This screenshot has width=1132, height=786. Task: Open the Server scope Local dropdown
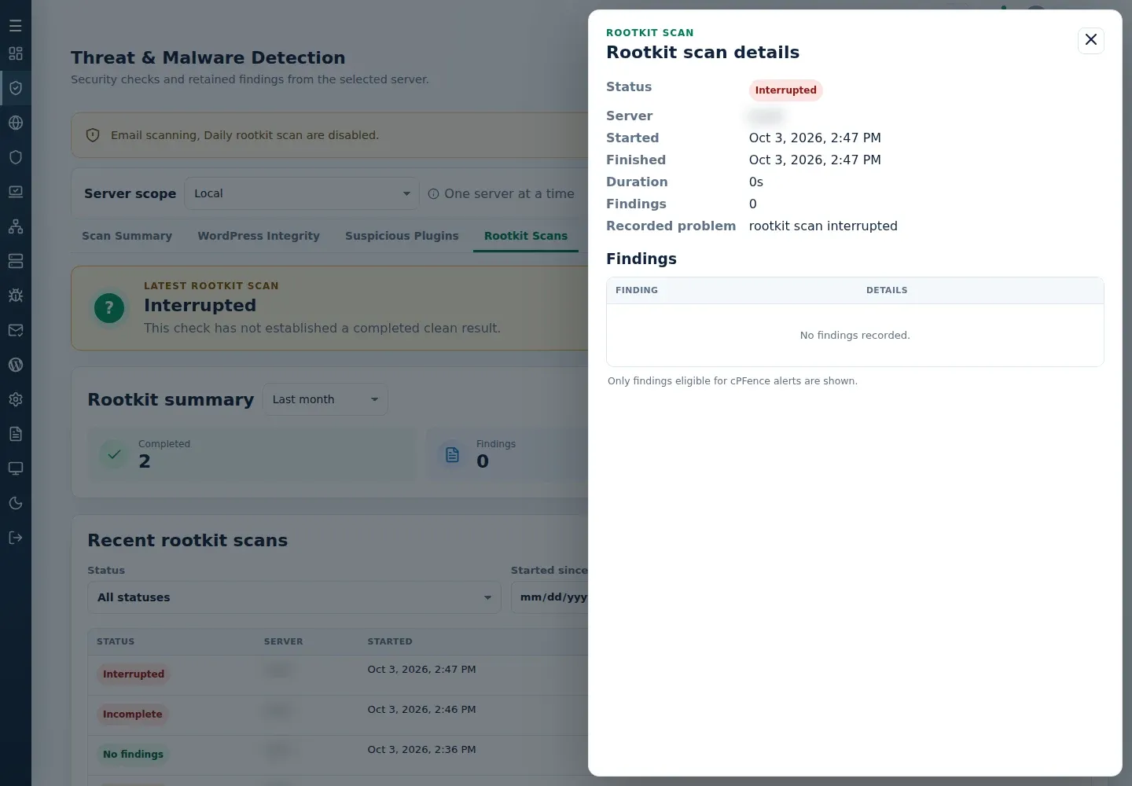[302, 193]
